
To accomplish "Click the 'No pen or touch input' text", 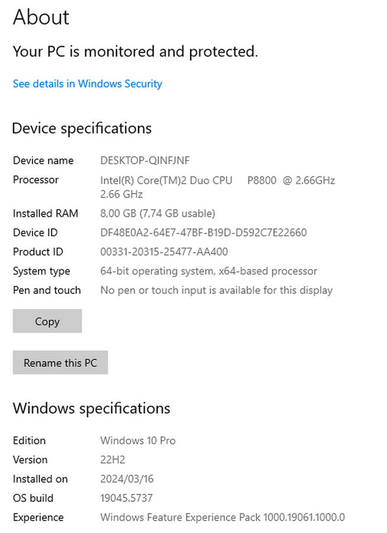I will tap(216, 290).
